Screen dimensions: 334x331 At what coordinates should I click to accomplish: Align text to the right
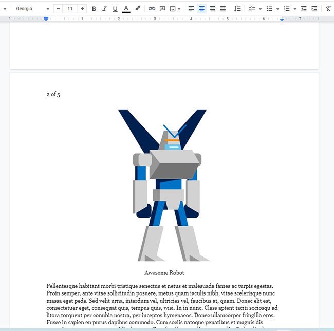pos(212,9)
